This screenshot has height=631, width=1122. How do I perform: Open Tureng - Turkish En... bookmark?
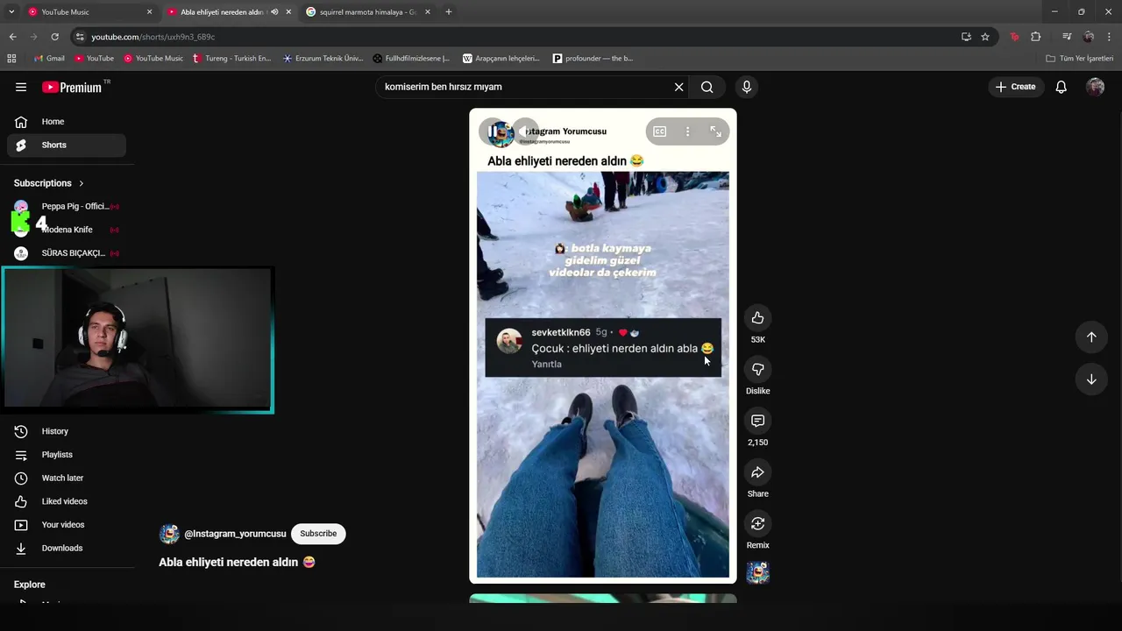click(231, 59)
